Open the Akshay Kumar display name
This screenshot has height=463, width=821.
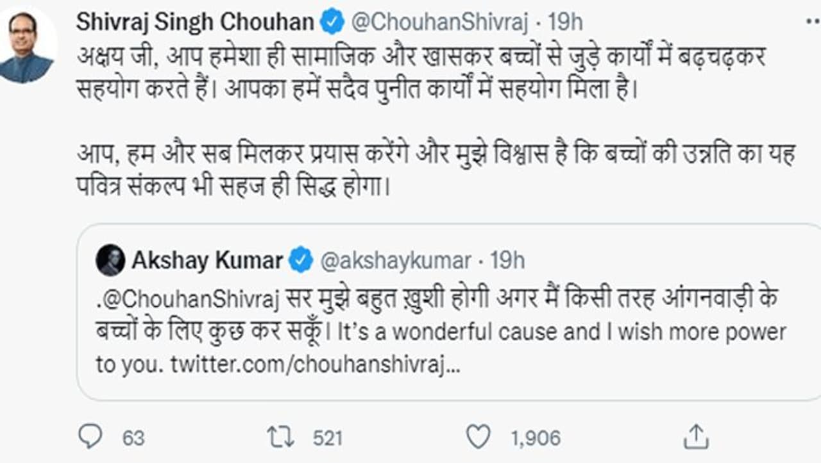tap(207, 260)
